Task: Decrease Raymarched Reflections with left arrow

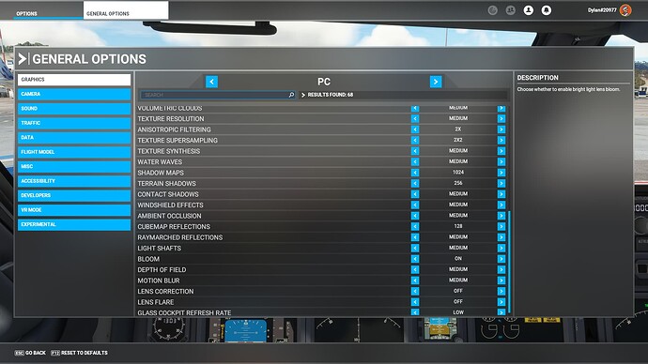Action: [x=415, y=237]
